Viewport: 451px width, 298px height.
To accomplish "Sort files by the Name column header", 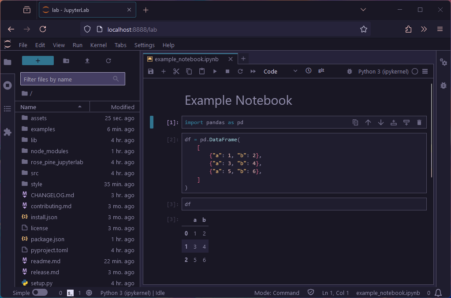I will click(52, 107).
